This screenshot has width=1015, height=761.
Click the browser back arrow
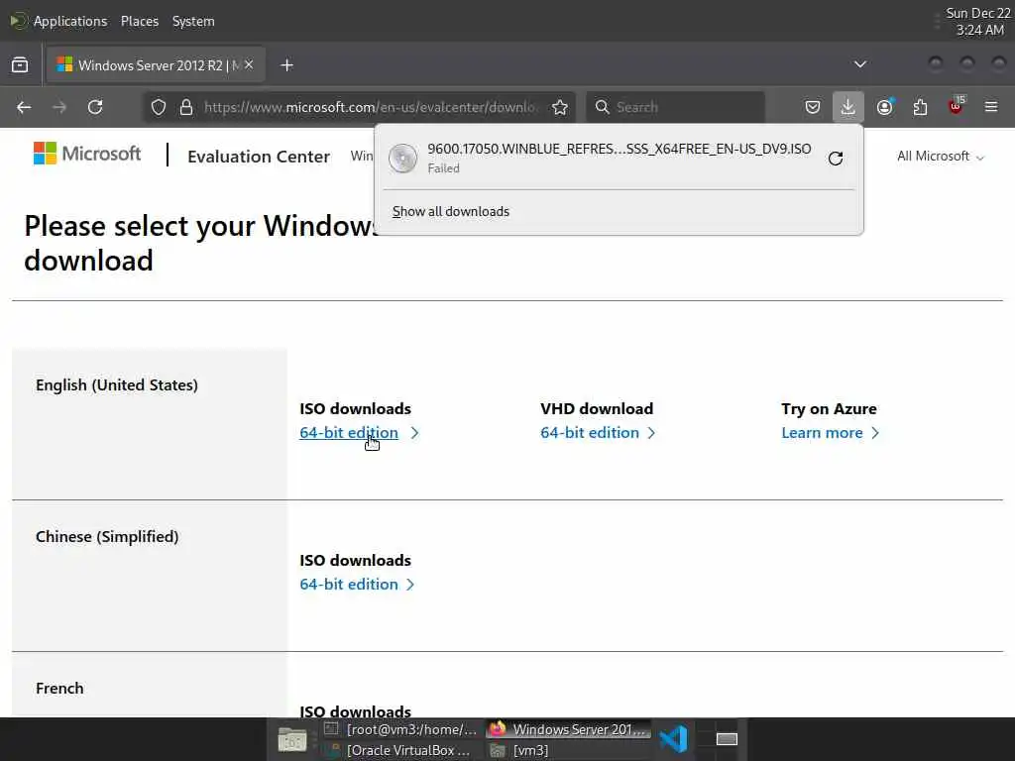point(24,107)
